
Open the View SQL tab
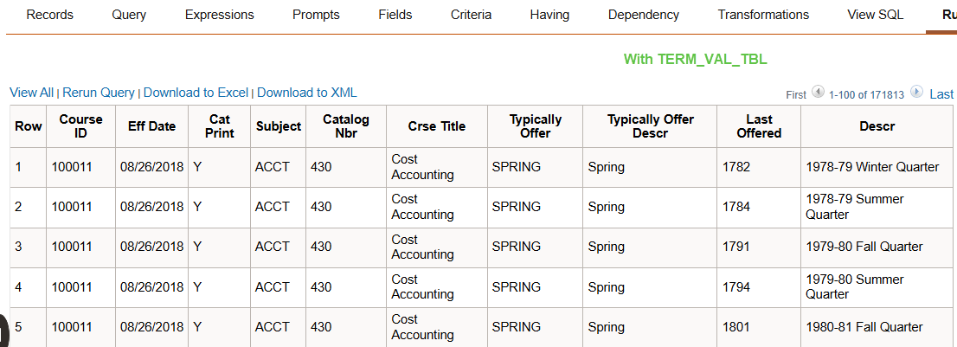[876, 15]
